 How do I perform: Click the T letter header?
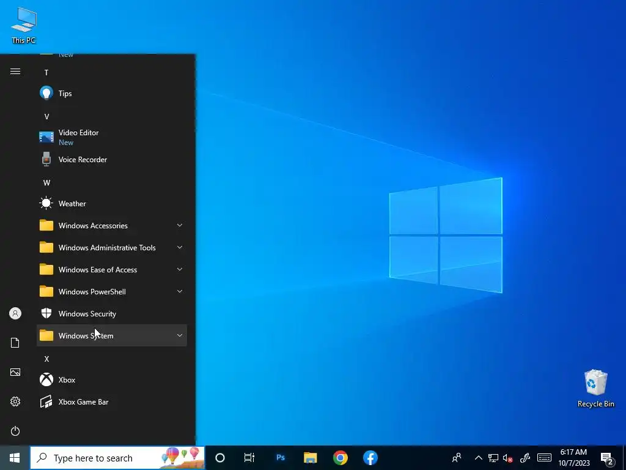pyautogui.click(x=46, y=72)
